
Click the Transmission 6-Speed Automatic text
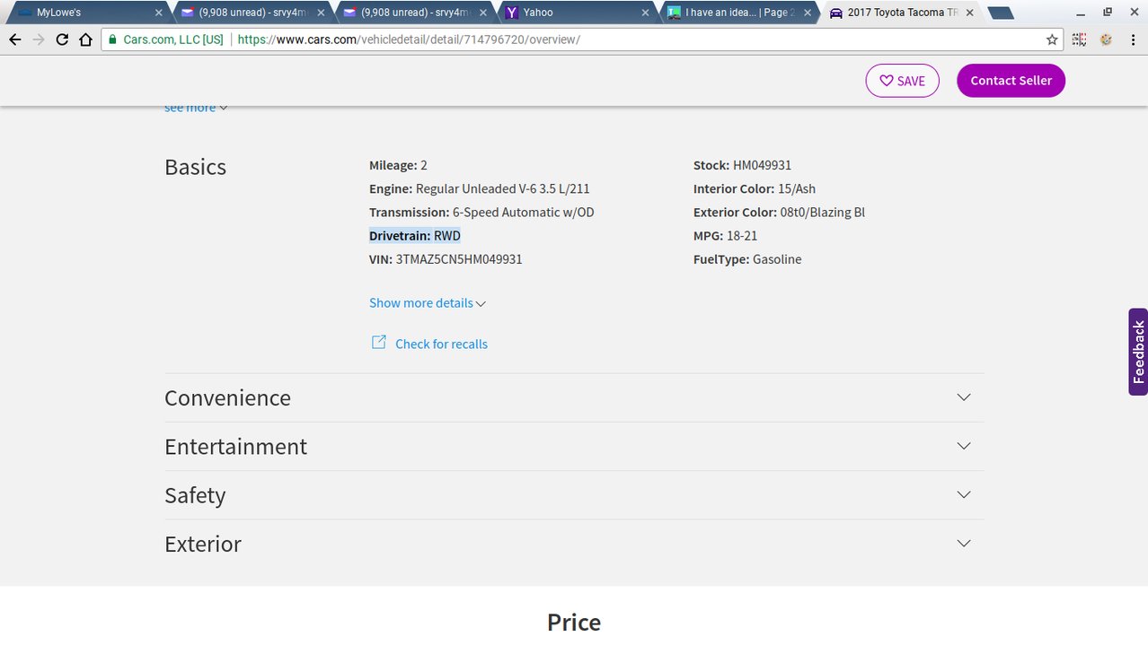click(x=481, y=213)
